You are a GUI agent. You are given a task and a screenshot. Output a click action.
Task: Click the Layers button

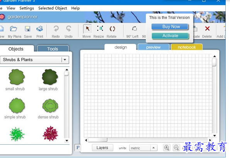[x=102, y=148]
